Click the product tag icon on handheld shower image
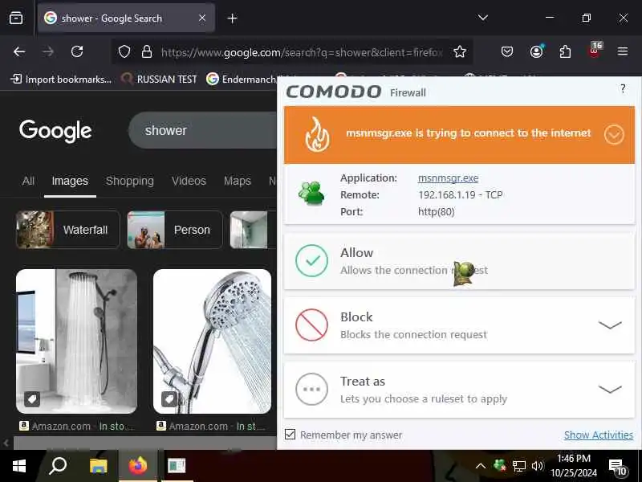642x482 pixels. (x=169, y=398)
